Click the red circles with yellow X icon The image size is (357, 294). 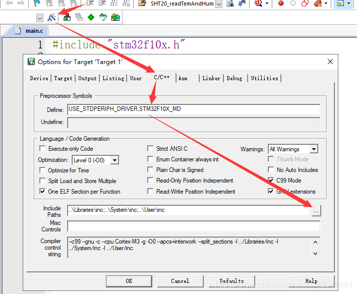[x=318, y=3]
